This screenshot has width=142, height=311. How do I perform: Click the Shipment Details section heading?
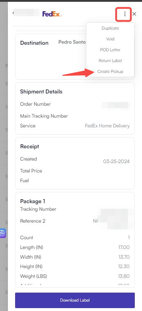41,92
